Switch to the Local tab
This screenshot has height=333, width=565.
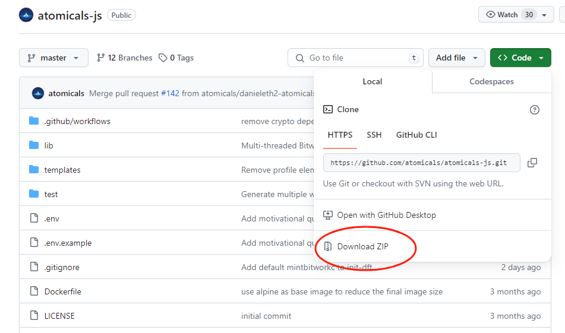coord(373,81)
